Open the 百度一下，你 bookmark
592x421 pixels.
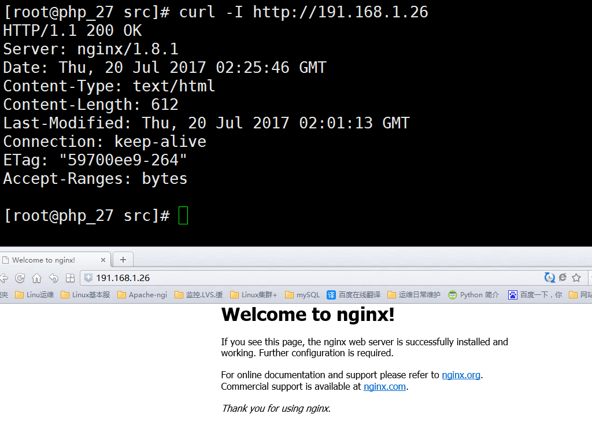pos(535,295)
